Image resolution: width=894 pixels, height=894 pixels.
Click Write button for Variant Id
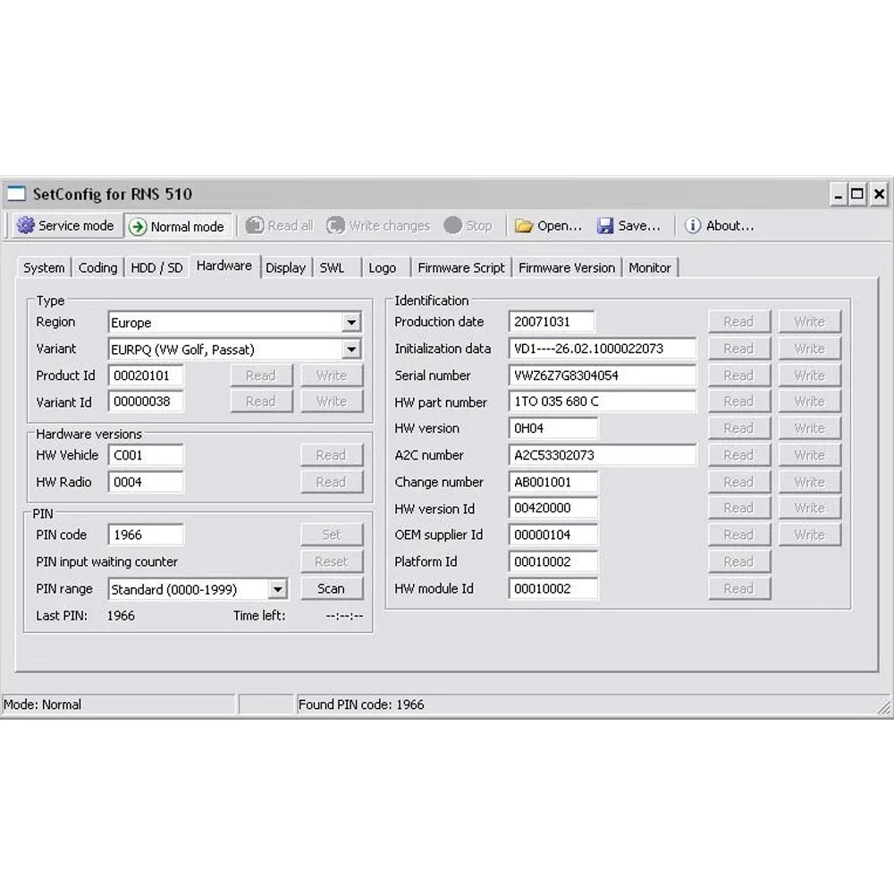pos(332,401)
